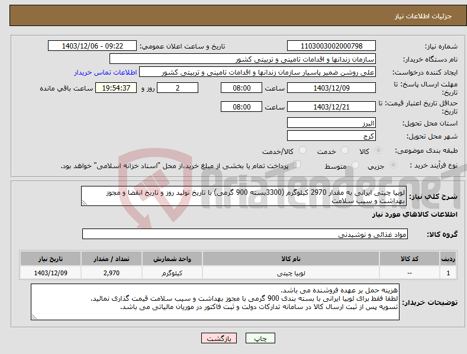
Task: Click the شرح کلی نیاز description textarea
Action: (x=244, y=196)
